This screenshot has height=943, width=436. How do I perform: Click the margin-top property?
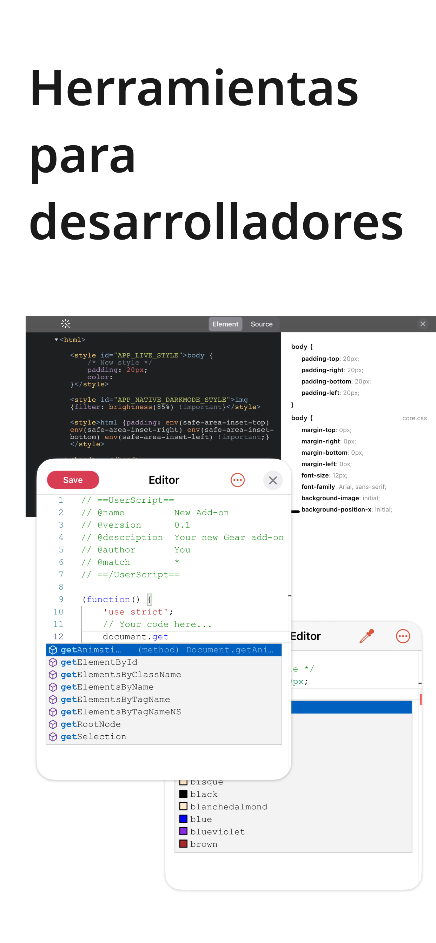click(326, 430)
